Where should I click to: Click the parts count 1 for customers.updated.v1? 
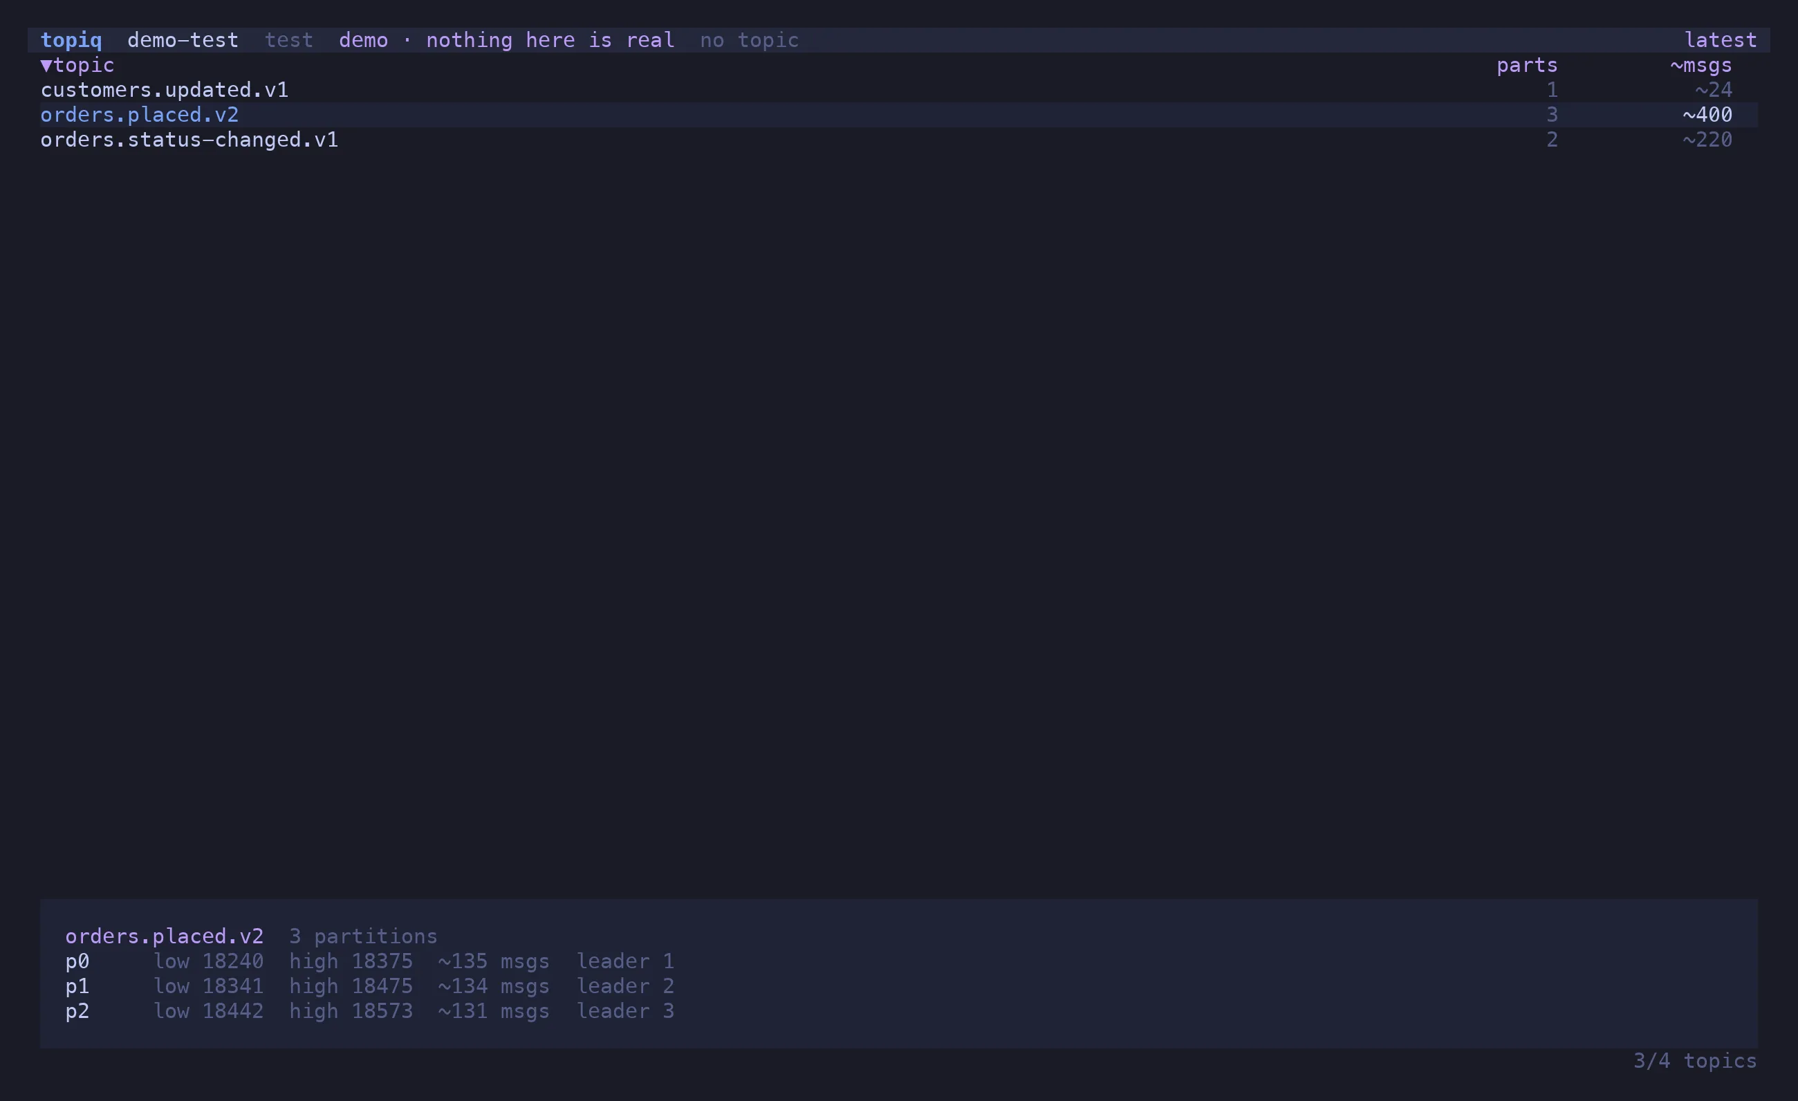tap(1552, 90)
